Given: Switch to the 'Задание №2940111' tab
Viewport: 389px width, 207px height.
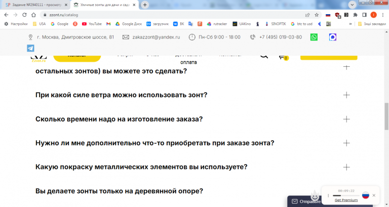Looking at the screenshot, I should (x=36, y=5).
